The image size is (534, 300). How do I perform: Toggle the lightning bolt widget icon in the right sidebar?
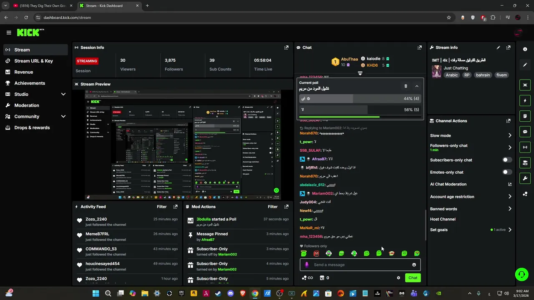(x=525, y=100)
